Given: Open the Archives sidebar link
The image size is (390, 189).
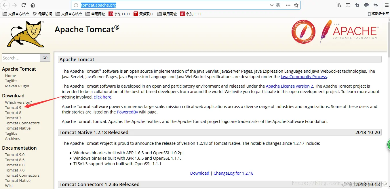Looking at the screenshot, I should (x=13, y=138).
